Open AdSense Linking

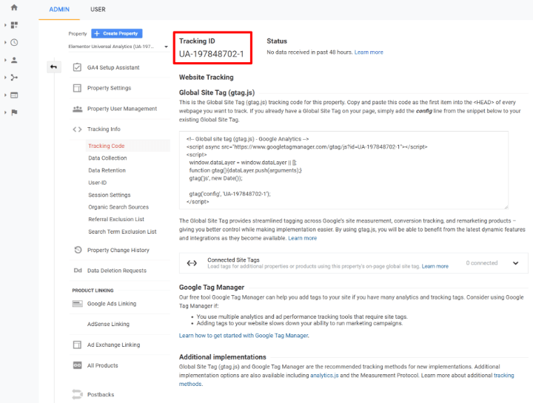tap(108, 324)
